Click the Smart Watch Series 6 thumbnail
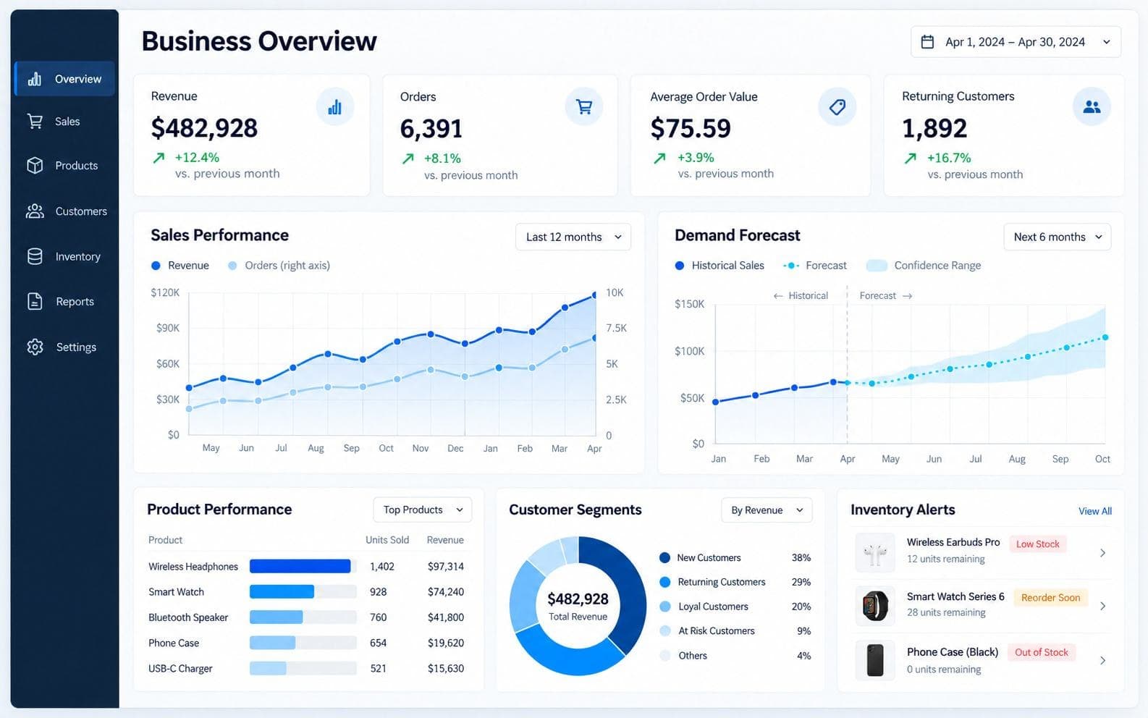Image resolution: width=1148 pixels, height=718 pixels. pyautogui.click(x=875, y=607)
